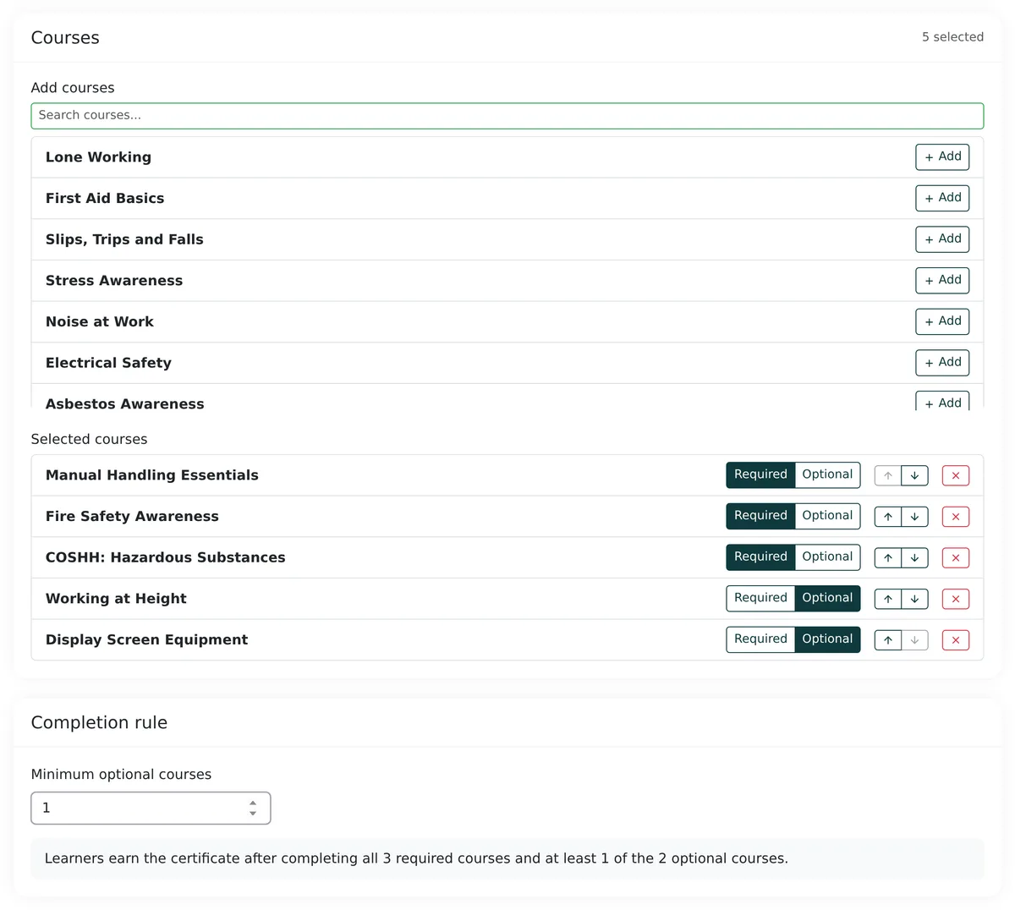Viewport: 1015px width, 910px height.
Task: Add the Stress Awareness course
Action: [942, 280]
